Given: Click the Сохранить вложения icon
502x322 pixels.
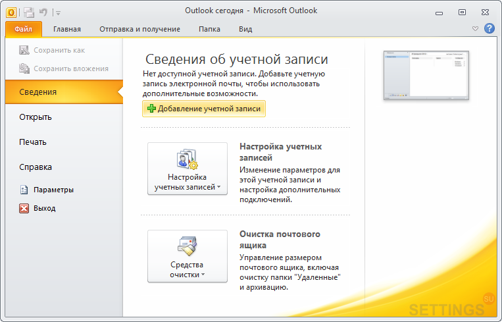Looking at the screenshot, I should 24,68.
